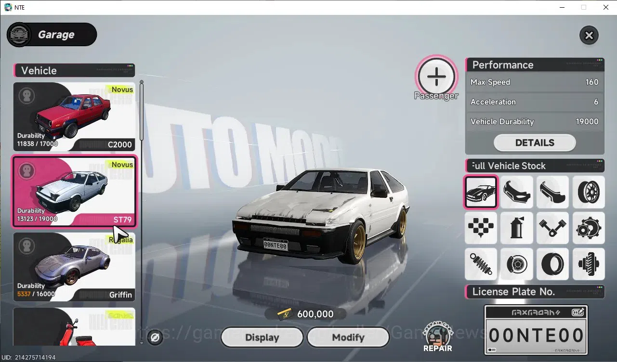Click the Novus brand tag on ST79 card

click(x=122, y=165)
